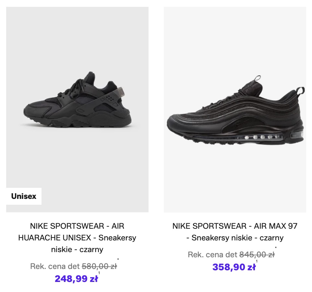Image resolution: width=312 pixels, height=292 pixels.
Task: Open the NIKE SPORTSWEAR Air Huarache Unisex title link
Action: 77,237
